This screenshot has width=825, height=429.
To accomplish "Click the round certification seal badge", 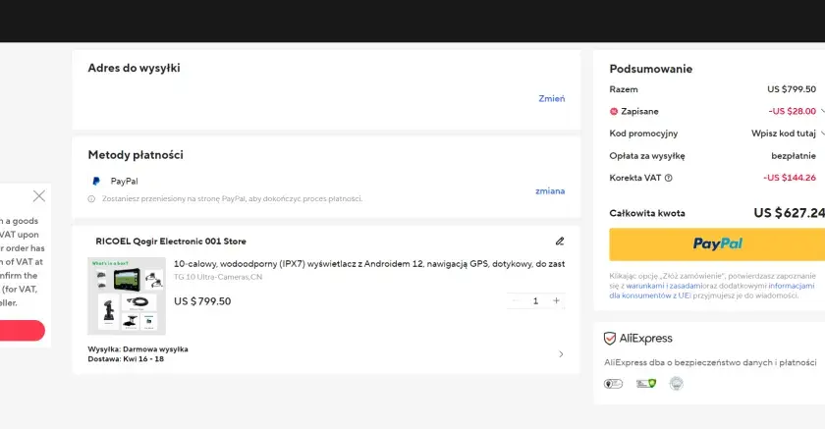I will coord(676,384).
